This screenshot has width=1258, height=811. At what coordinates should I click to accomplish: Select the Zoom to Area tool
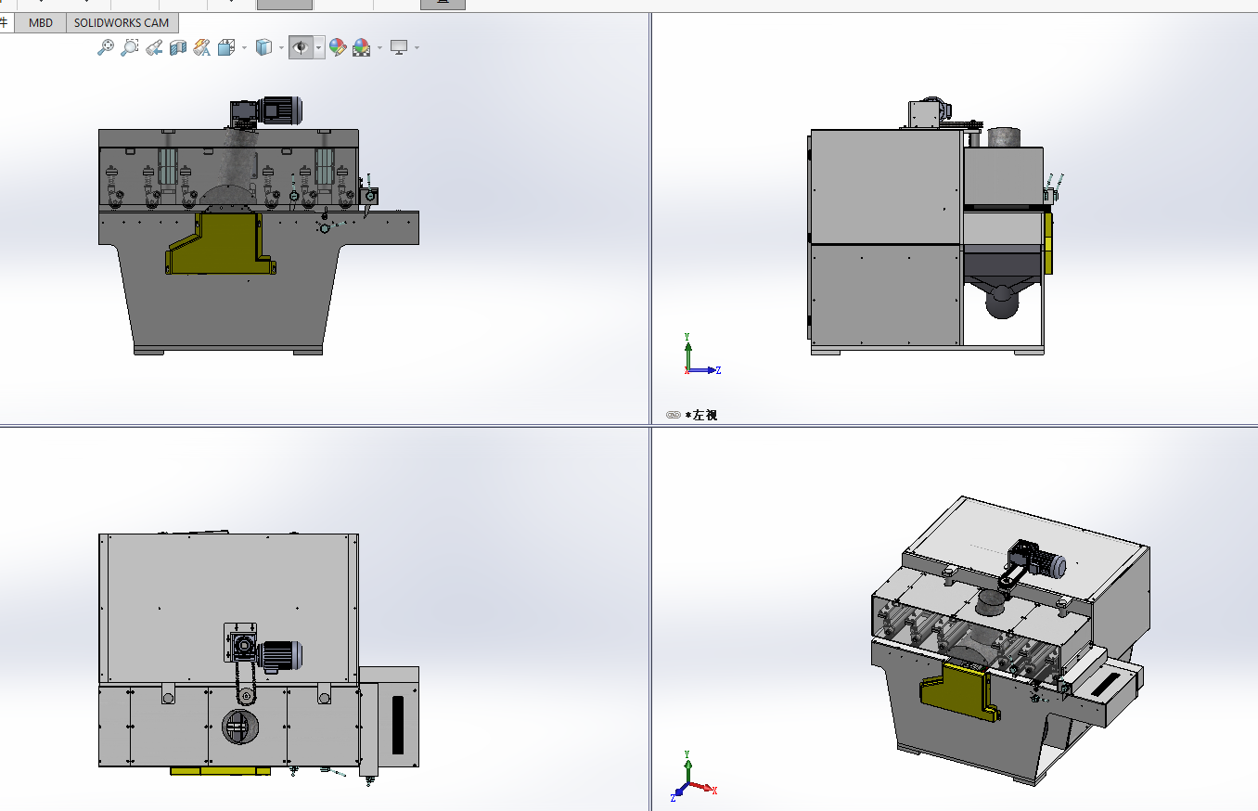pos(130,47)
